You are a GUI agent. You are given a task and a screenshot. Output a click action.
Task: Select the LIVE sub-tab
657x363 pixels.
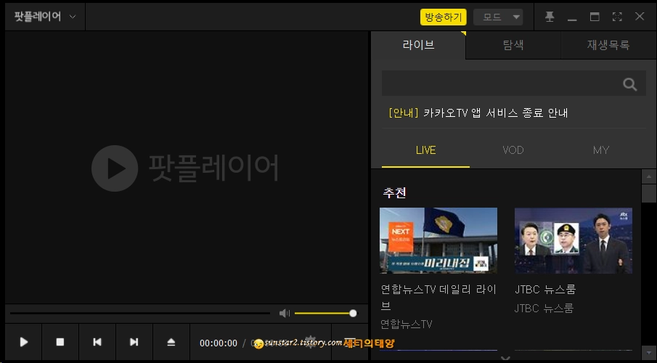coord(425,150)
